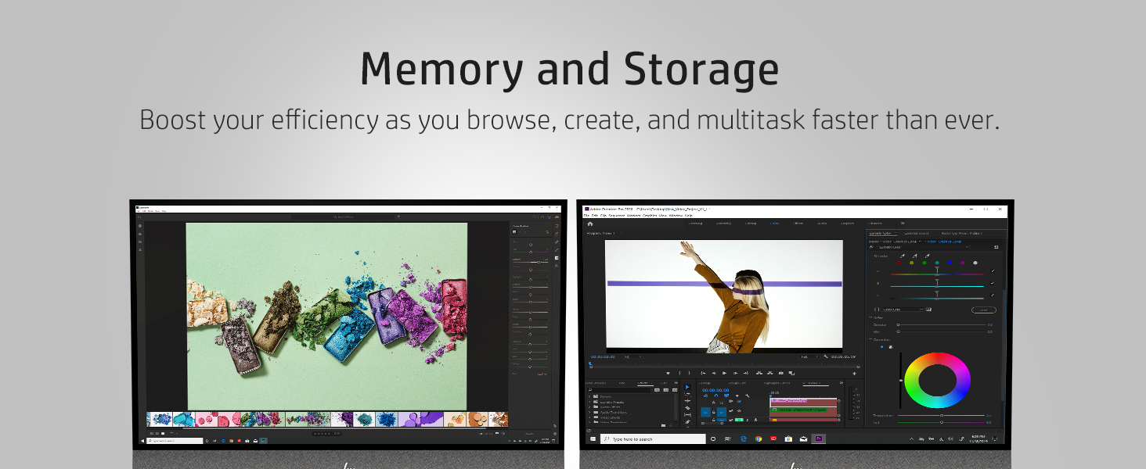
Task: Toggle the lock on track V1
Action: pos(714,412)
